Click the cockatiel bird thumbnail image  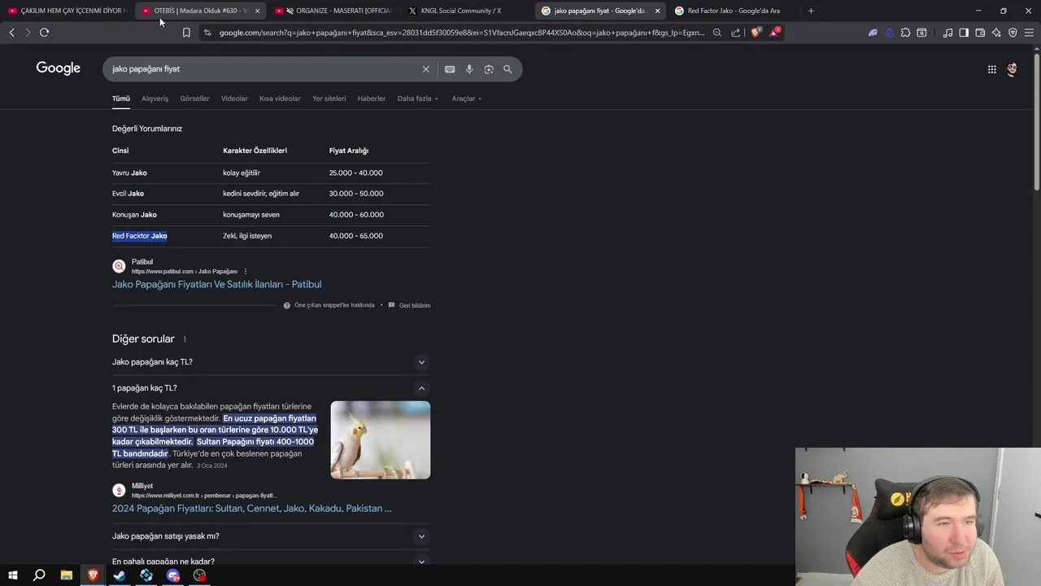pos(381,439)
